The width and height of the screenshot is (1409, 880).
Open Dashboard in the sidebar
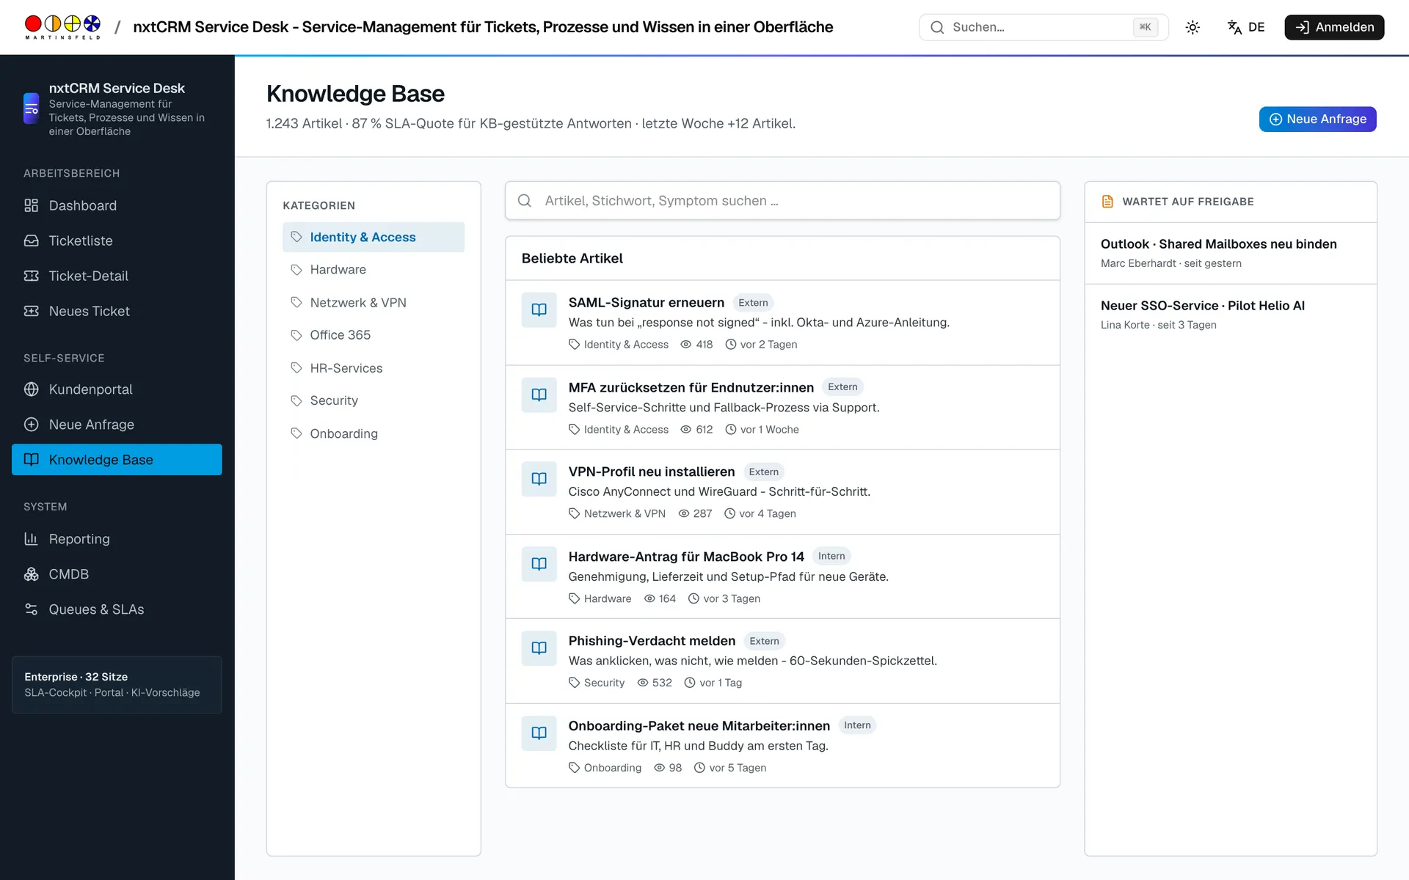(117, 205)
